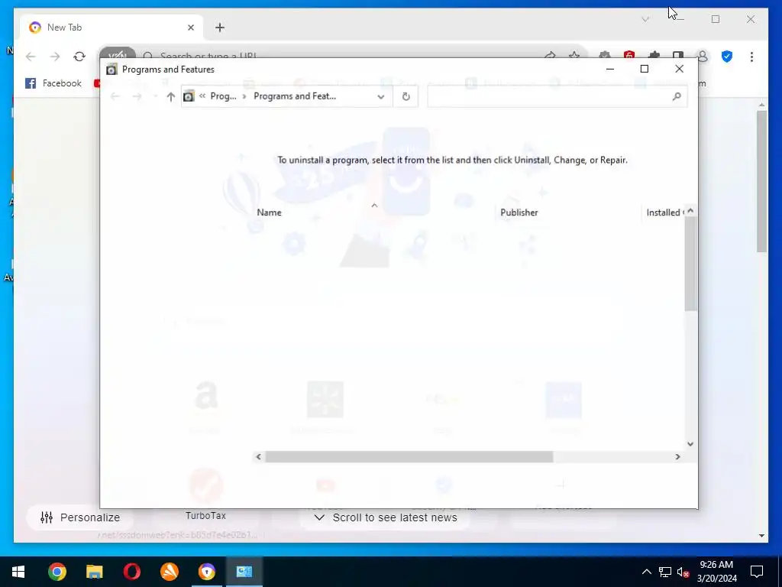
Task: Open the browser tab search chevron
Action: click(x=645, y=19)
